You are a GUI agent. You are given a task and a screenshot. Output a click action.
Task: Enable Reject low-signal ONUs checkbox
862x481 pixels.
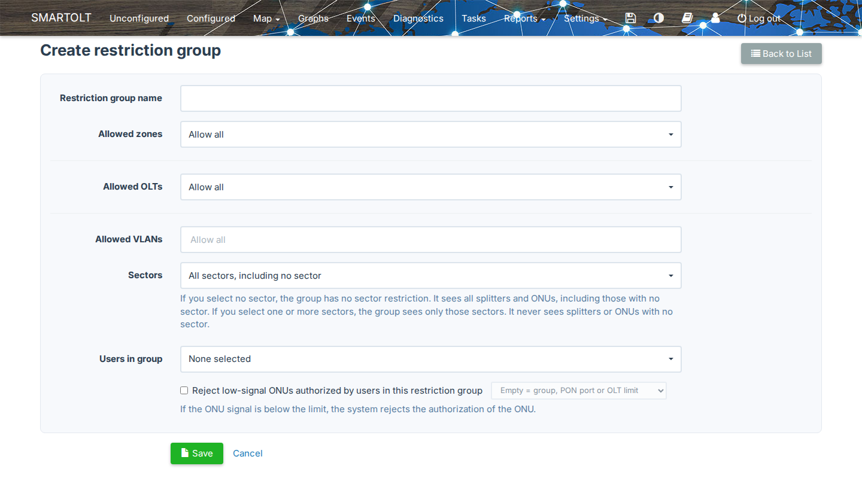click(184, 391)
